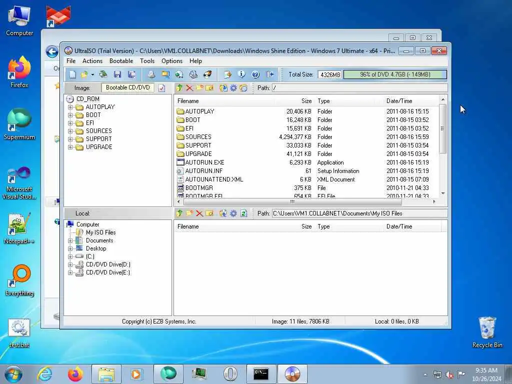Click the Exit door-arrow toolbar icon
Image resolution: width=512 pixels, height=384 pixels.
click(x=269, y=74)
